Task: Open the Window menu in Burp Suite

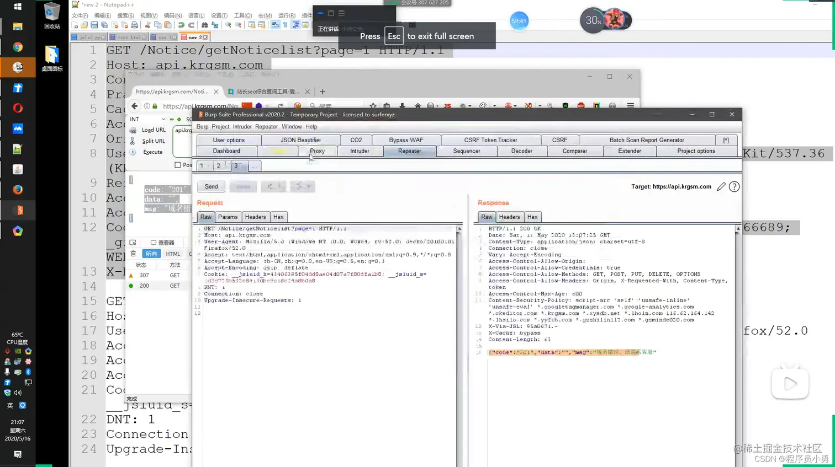Action: (x=292, y=127)
